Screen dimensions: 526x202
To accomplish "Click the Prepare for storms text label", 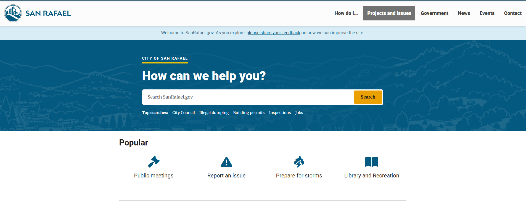I will coord(299,176).
